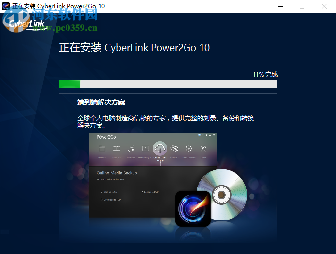Click the "11% 完成" progress text
Image resolution: width=336 pixels, height=254 pixels.
(x=265, y=75)
